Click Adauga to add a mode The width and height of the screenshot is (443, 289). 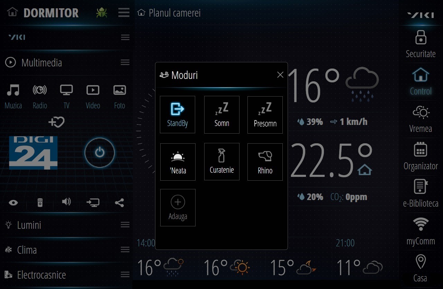point(178,208)
